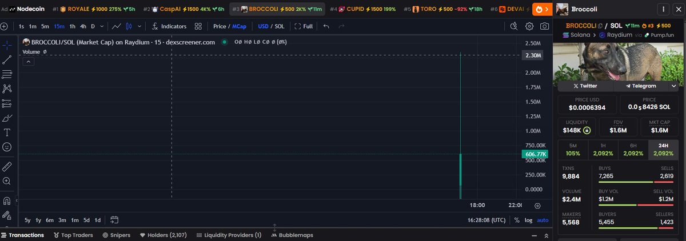Open chart in Full screen
The image size is (686, 241).
pos(304,26)
